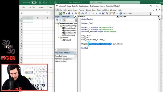Reset execution with stop square icon

tap(100, 13)
